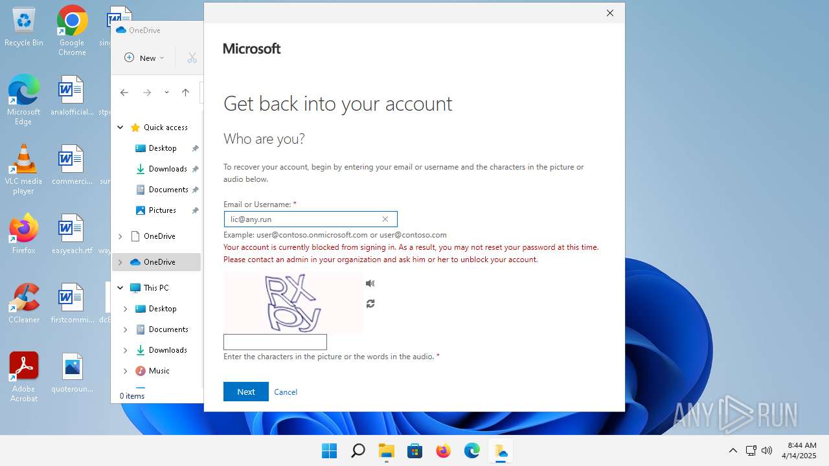Select the analofficial Word document icon
The height and width of the screenshot is (466, 829).
(x=72, y=96)
